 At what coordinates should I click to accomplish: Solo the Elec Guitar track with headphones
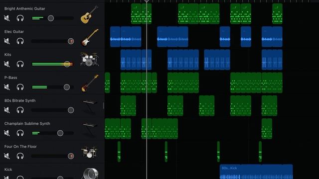(20, 41)
